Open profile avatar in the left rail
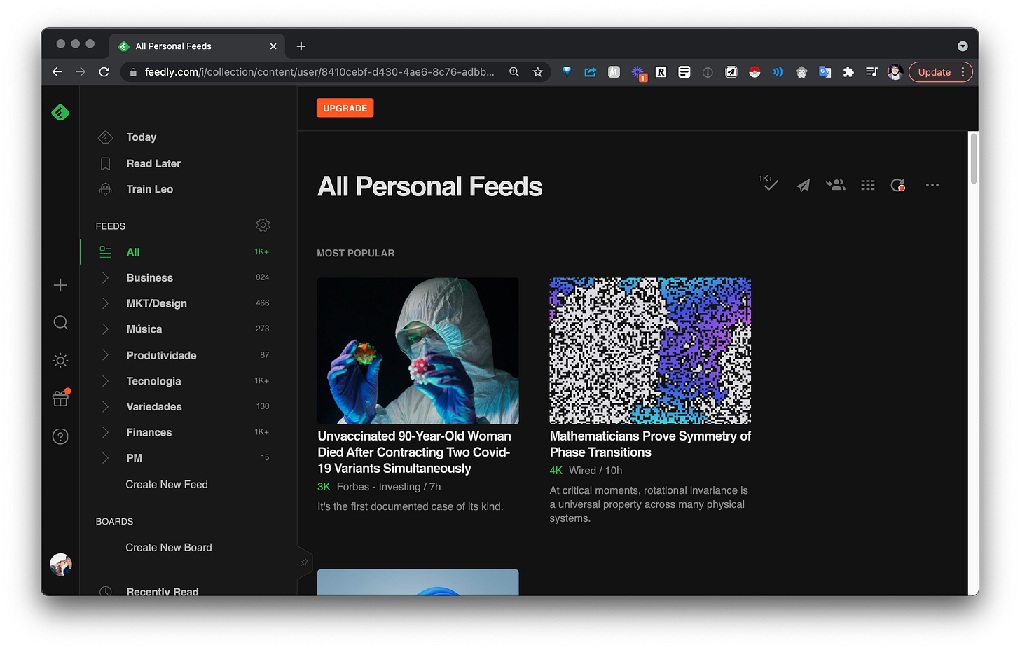Image resolution: width=1020 pixels, height=650 pixels. [x=60, y=565]
